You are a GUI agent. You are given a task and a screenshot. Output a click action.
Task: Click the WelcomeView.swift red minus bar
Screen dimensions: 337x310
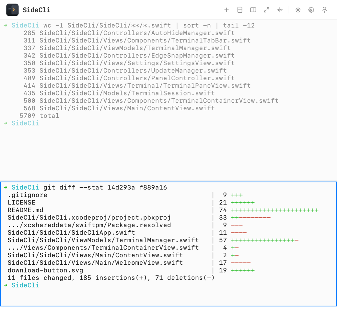(x=241, y=263)
